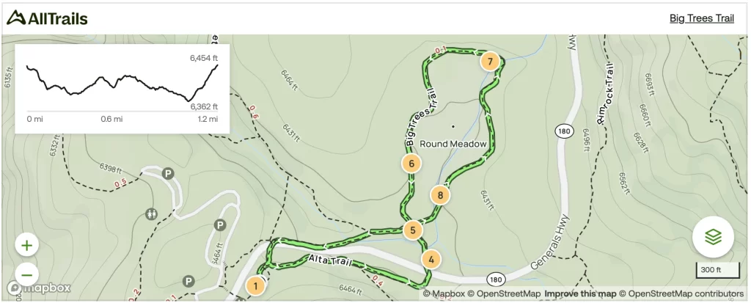Open the Big Trees Trail link
This screenshot has width=751, height=303.
[x=701, y=18]
